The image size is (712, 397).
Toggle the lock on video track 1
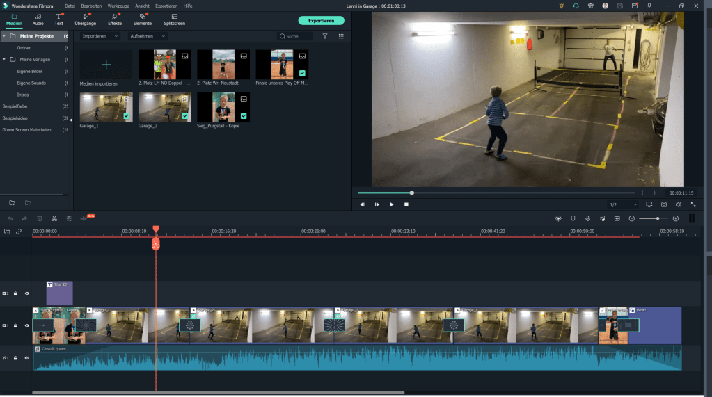[15, 325]
